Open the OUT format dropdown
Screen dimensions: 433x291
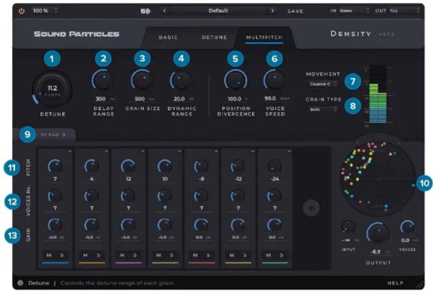pos(404,11)
